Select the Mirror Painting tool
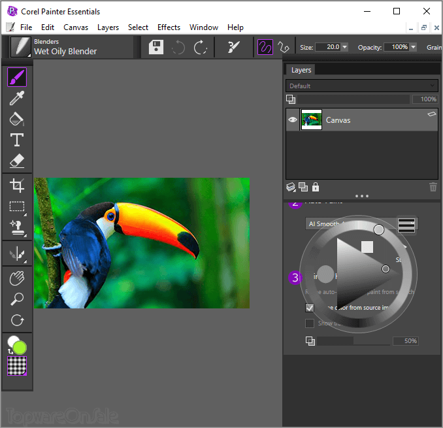 coord(18,254)
